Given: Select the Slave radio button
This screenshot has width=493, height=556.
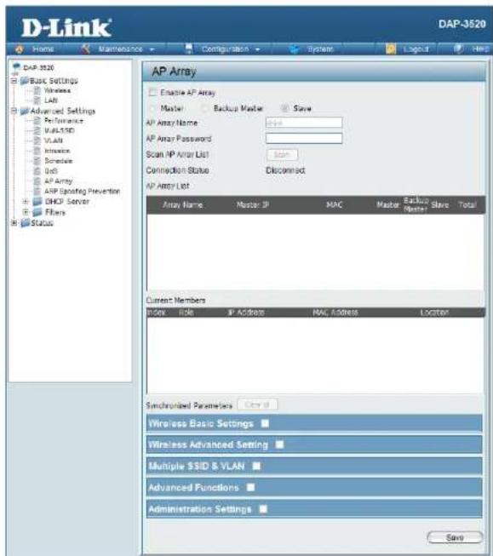Looking at the screenshot, I should click(x=284, y=108).
